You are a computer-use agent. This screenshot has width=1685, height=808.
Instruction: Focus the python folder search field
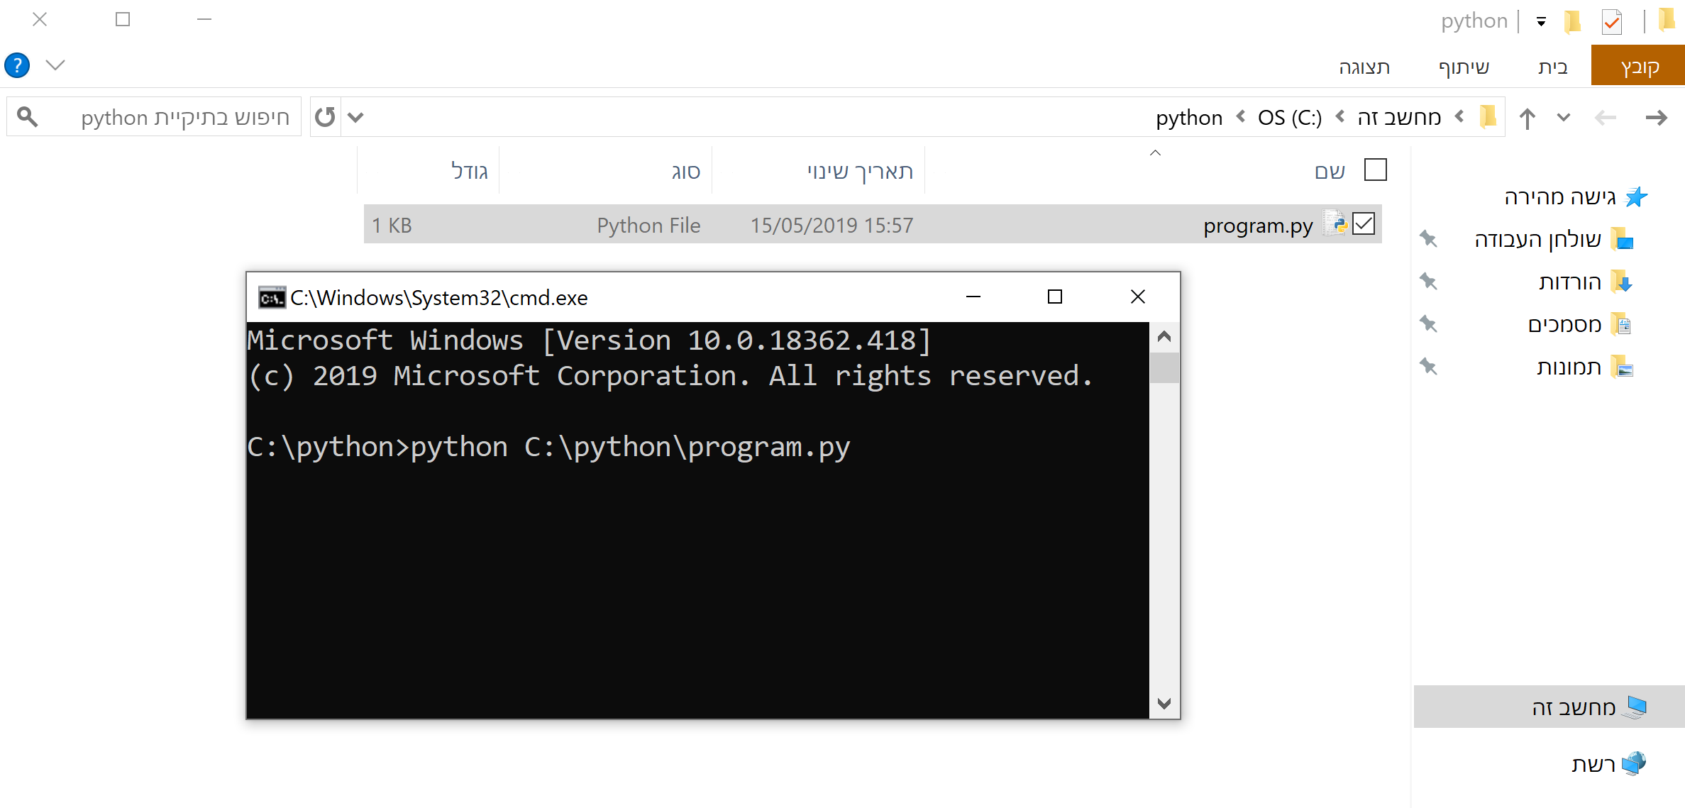[x=154, y=116]
